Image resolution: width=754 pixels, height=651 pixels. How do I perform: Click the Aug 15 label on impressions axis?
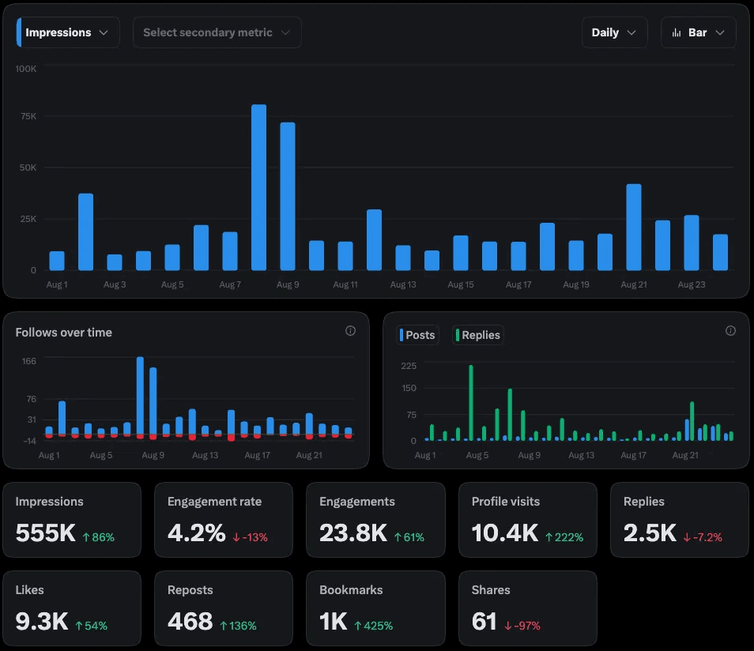coord(461,284)
